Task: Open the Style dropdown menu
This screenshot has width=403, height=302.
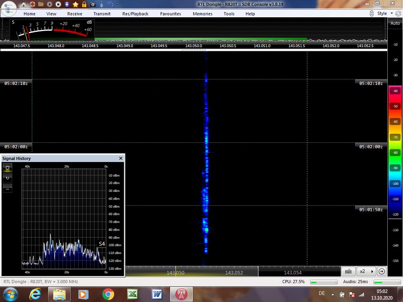Action: click(x=385, y=13)
